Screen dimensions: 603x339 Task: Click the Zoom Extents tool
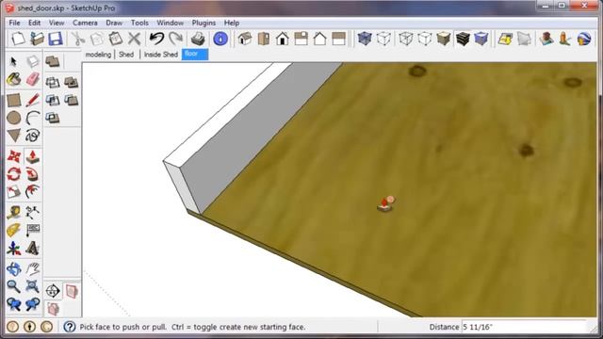33,286
